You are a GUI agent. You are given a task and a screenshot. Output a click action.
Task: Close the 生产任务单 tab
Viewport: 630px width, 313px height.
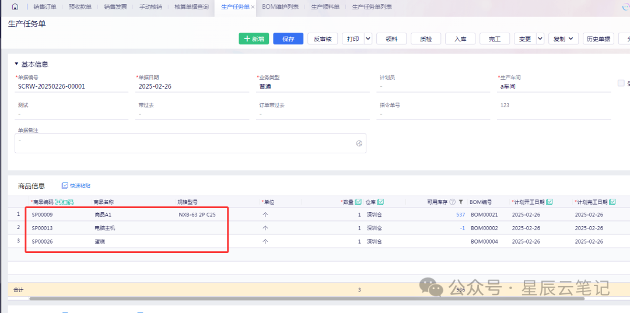click(253, 7)
